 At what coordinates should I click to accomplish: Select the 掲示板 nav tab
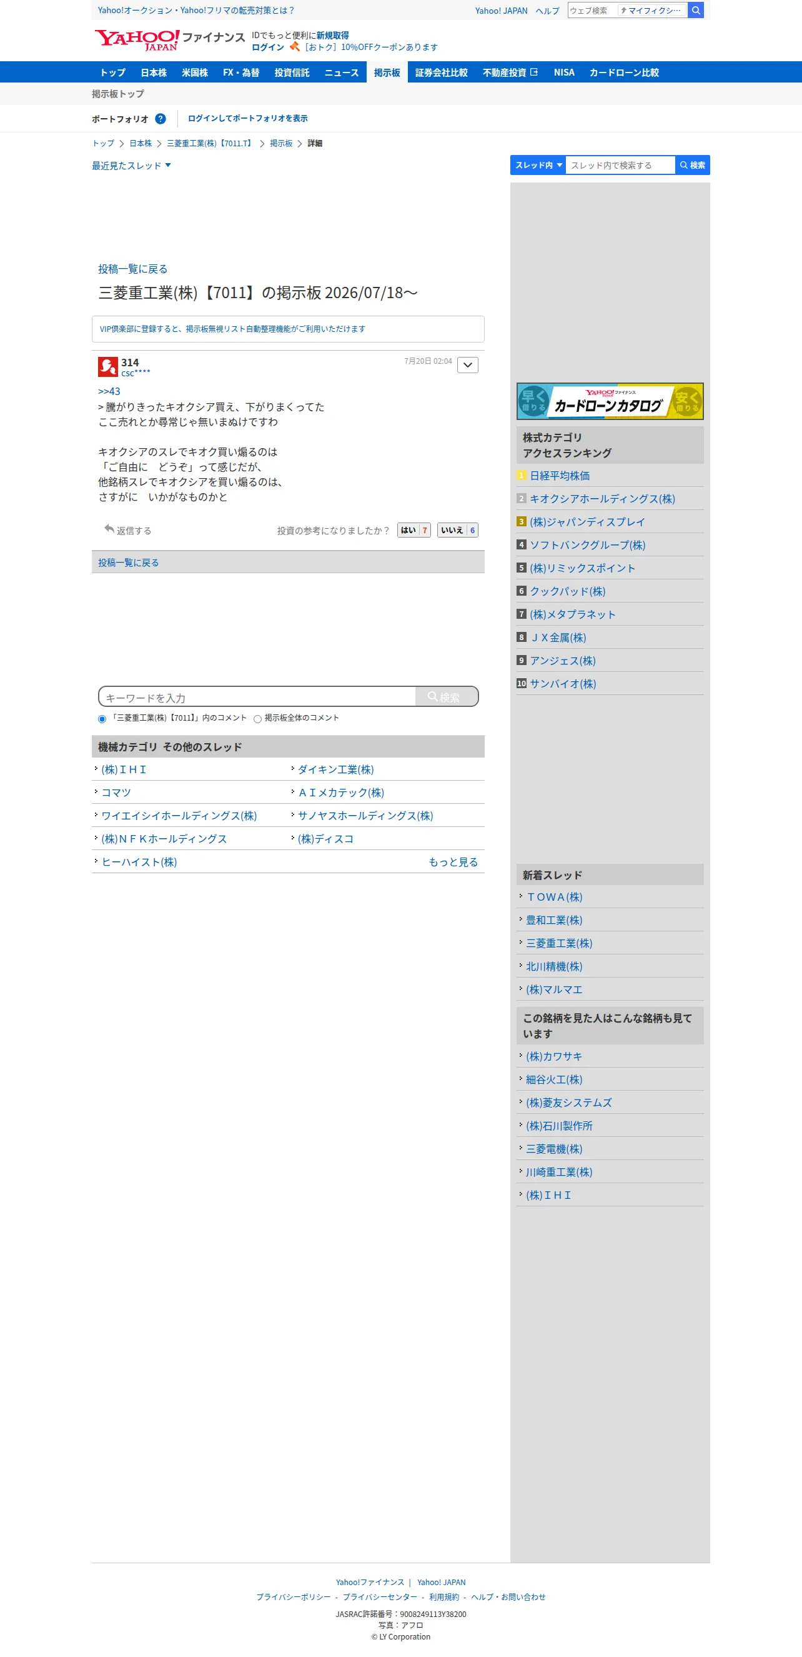tap(387, 73)
